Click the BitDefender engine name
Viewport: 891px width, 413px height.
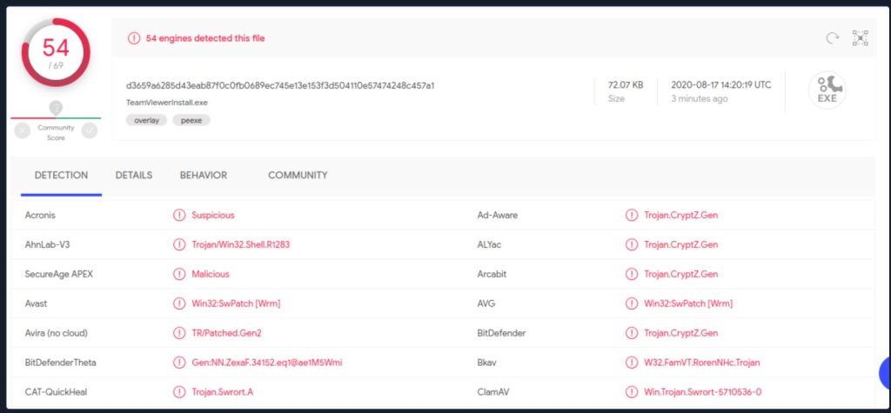click(x=501, y=333)
